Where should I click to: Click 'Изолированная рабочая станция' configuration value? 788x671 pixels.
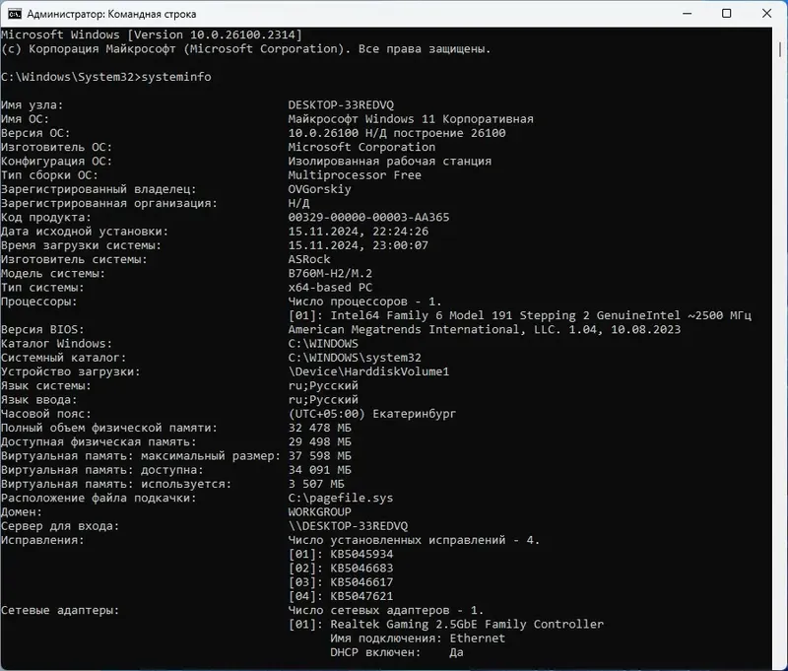pos(389,162)
